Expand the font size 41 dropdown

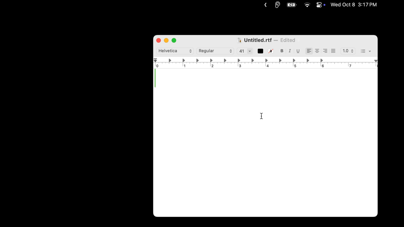coord(249,51)
